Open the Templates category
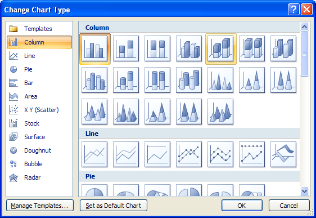The image size is (316, 218). pos(39,29)
